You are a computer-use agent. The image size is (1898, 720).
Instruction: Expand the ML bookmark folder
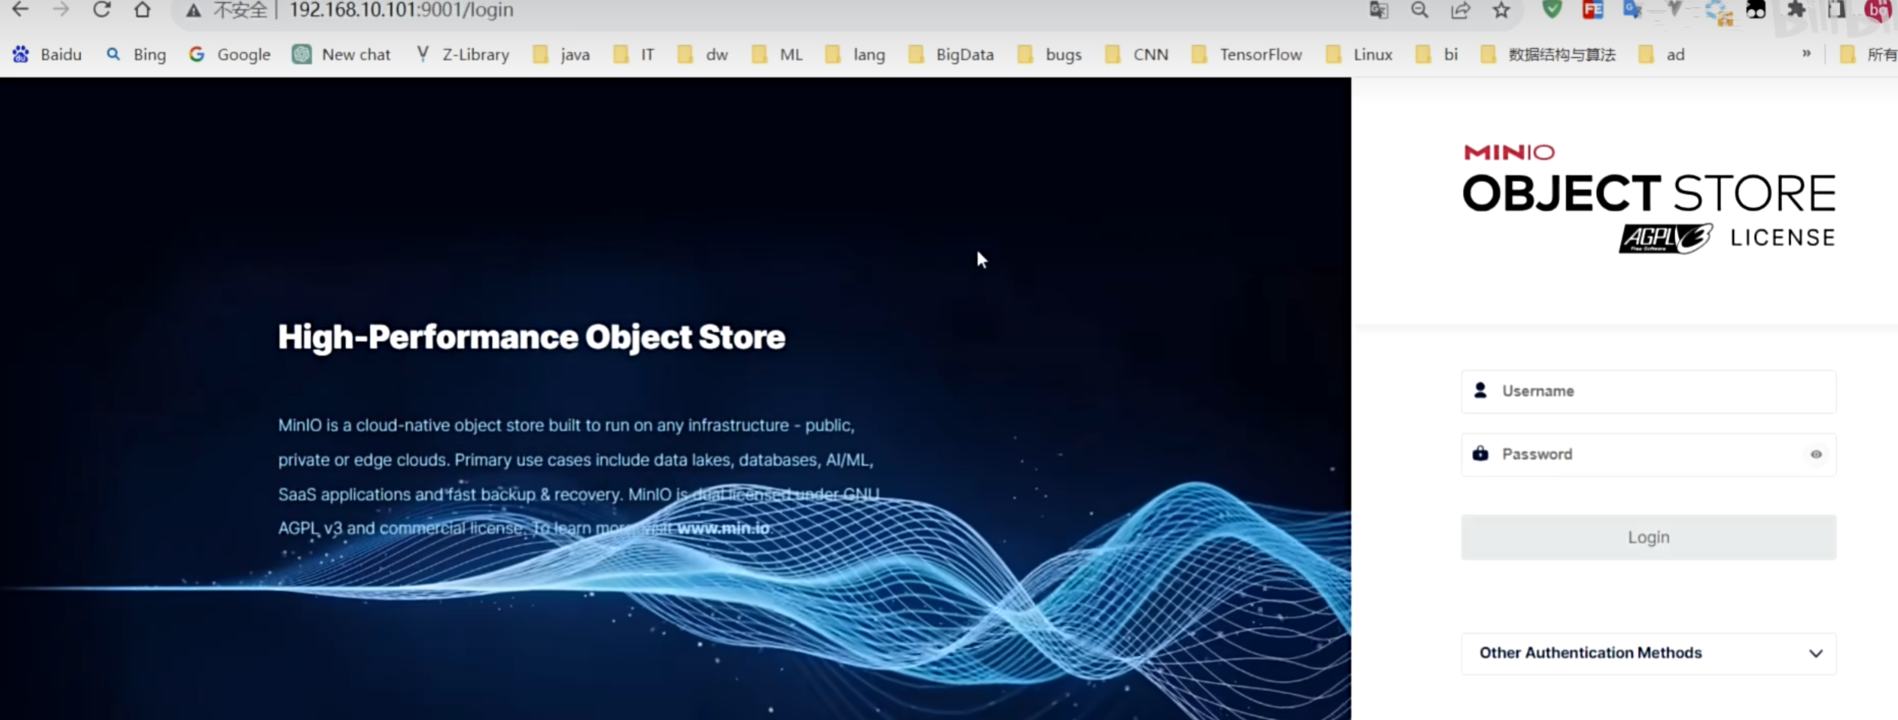pyautogui.click(x=777, y=54)
